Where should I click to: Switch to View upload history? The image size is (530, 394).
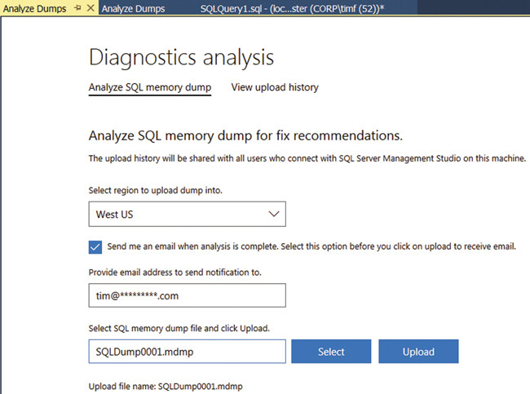[275, 87]
